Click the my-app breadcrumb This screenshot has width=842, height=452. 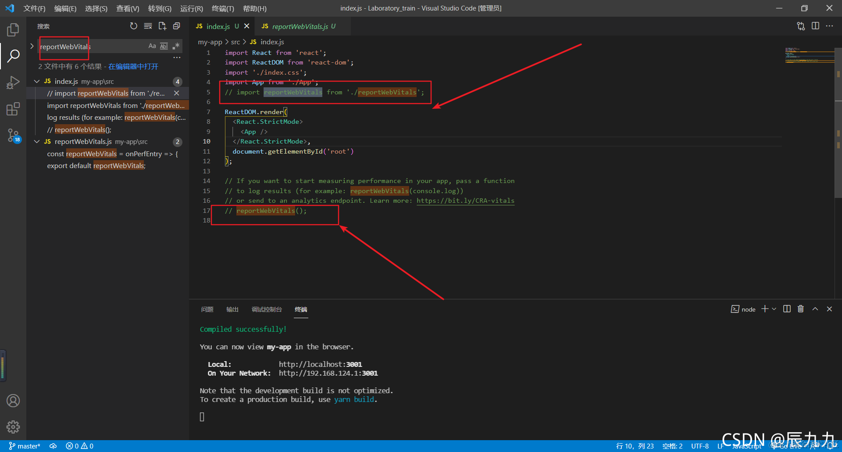(210, 42)
